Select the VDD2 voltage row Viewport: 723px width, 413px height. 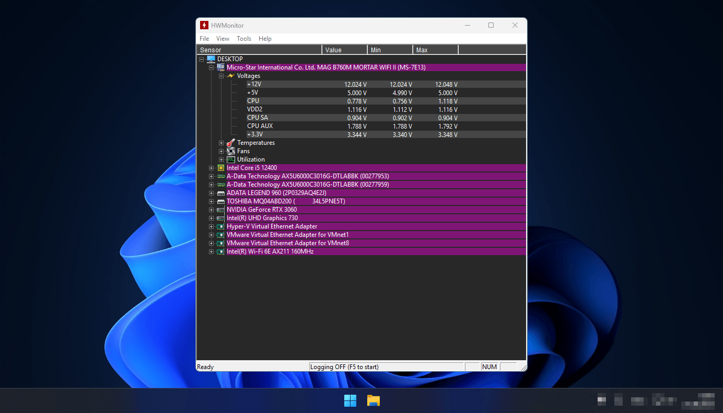(x=386, y=109)
